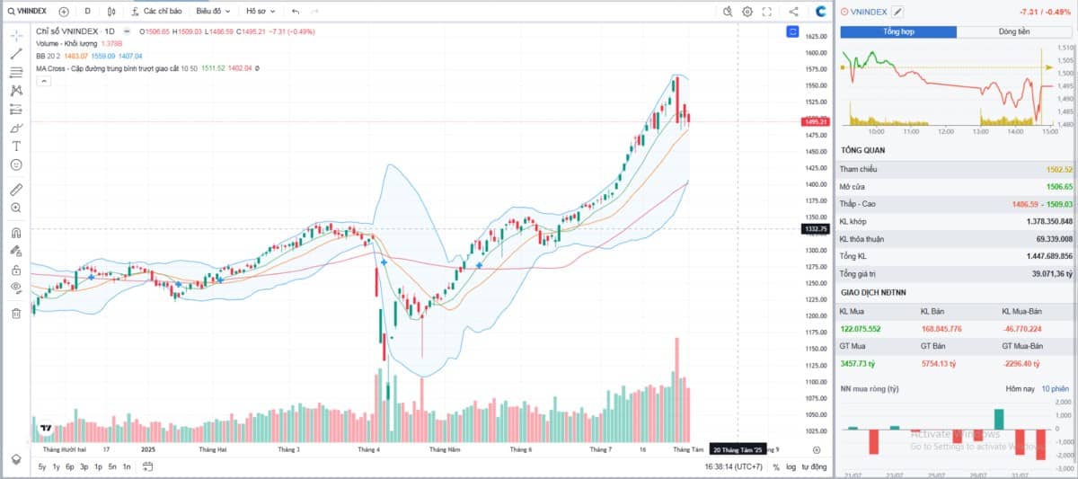
Task: Pick the ruler measure tool
Action: tap(15, 190)
